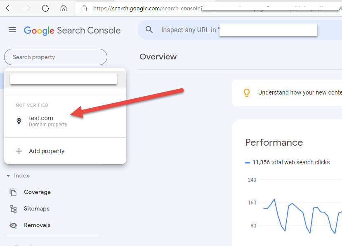Click the Performance card heading
Image resolution: width=342 pixels, height=246 pixels.
click(x=274, y=142)
